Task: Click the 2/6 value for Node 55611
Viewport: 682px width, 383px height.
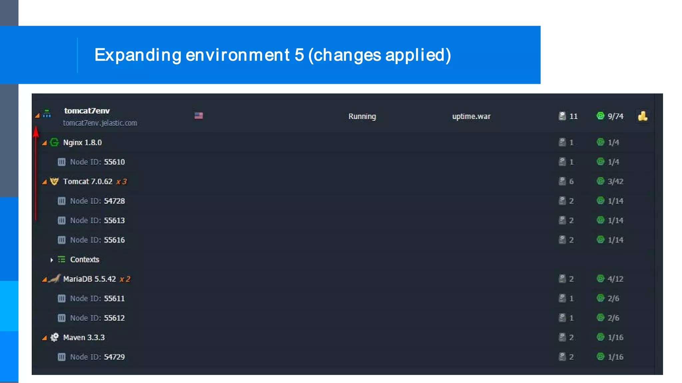Action: click(613, 299)
